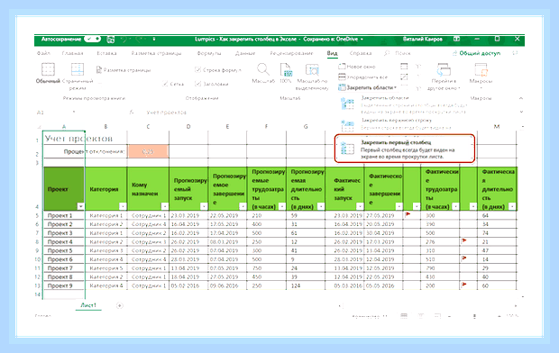Toggle the Заголовки checkbox
559x353 pixels.
197,84
